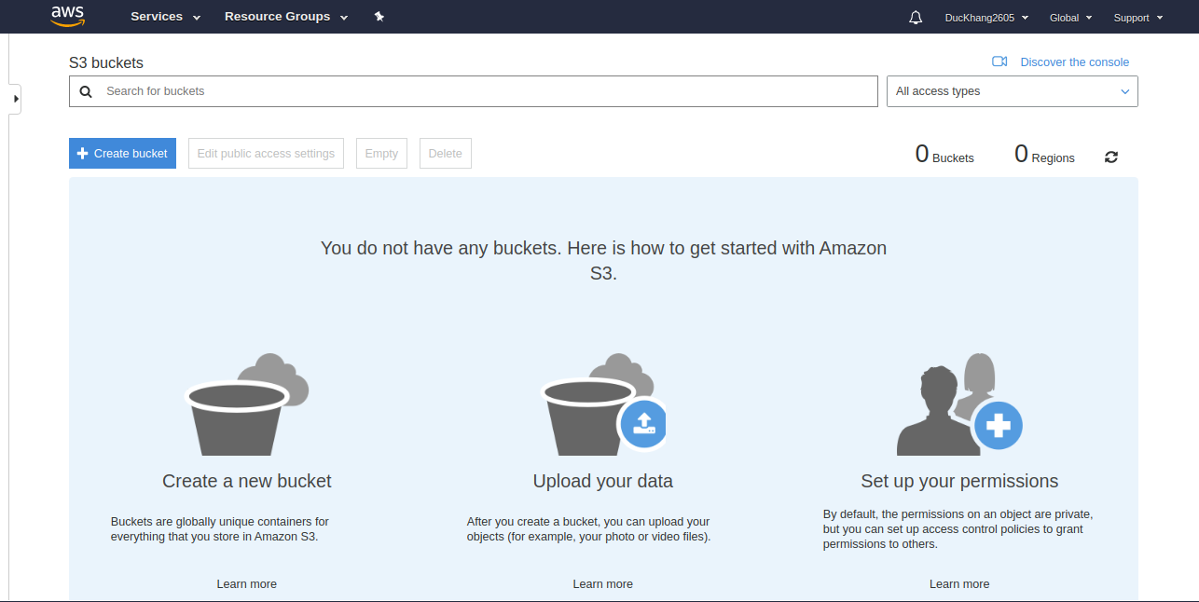
Task: Expand the left side navigation panel
Action: pos(15,98)
